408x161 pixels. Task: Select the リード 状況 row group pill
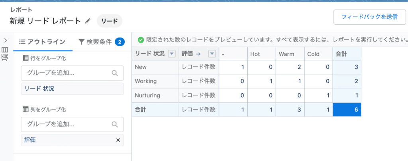pyautogui.click(x=73, y=89)
